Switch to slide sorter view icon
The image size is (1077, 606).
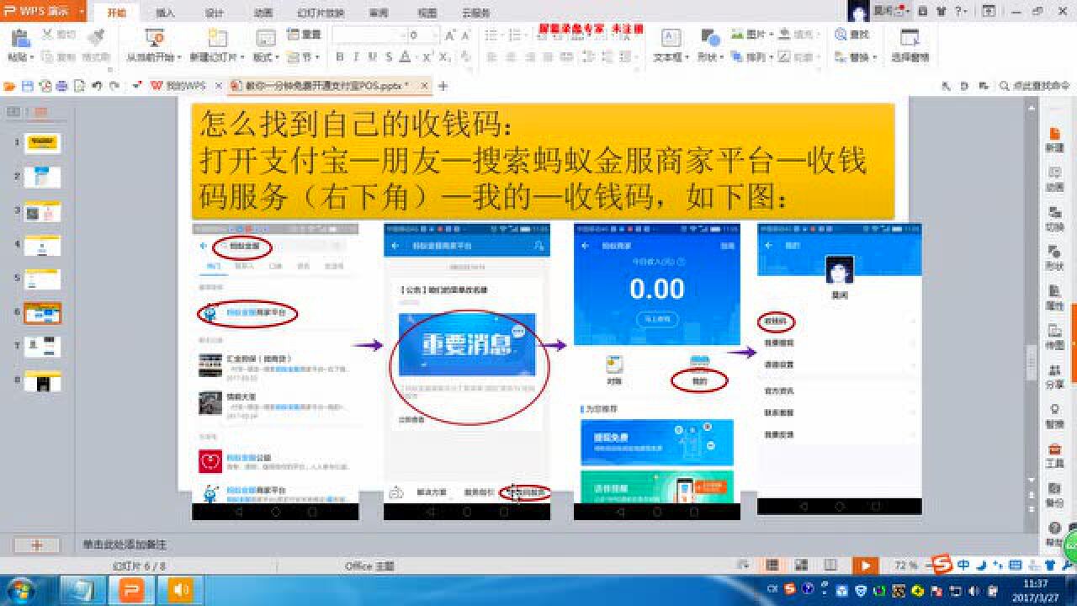[801, 566]
